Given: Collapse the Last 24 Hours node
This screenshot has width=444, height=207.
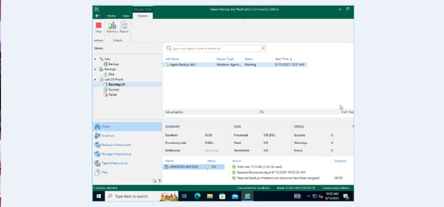Looking at the screenshot, I should 95,79.
